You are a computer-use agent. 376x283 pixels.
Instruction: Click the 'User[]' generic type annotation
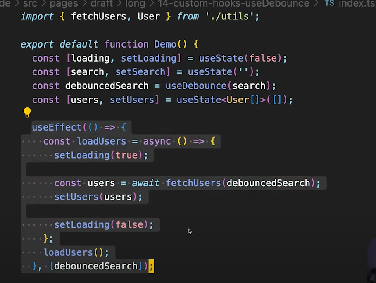tap(243, 100)
